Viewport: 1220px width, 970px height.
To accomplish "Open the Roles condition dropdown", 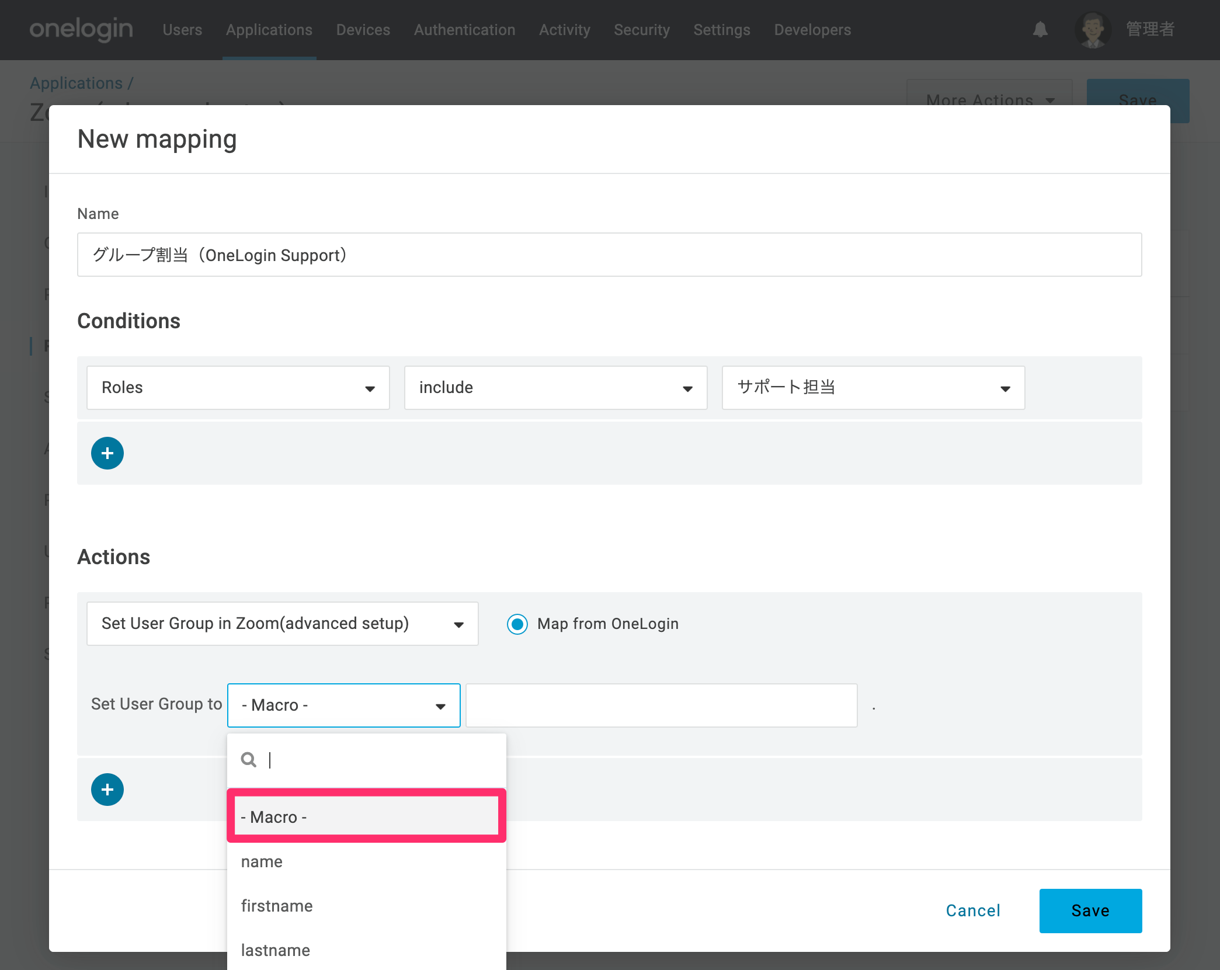I will pos(238,388).
